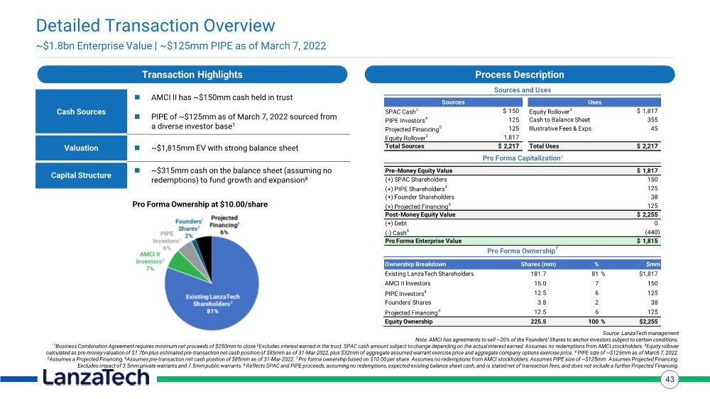The width and height of the screenshot is (710, 399).
Task: Click '~$1,815mm EV with strong balance sheet'
Action: [224, 148]
